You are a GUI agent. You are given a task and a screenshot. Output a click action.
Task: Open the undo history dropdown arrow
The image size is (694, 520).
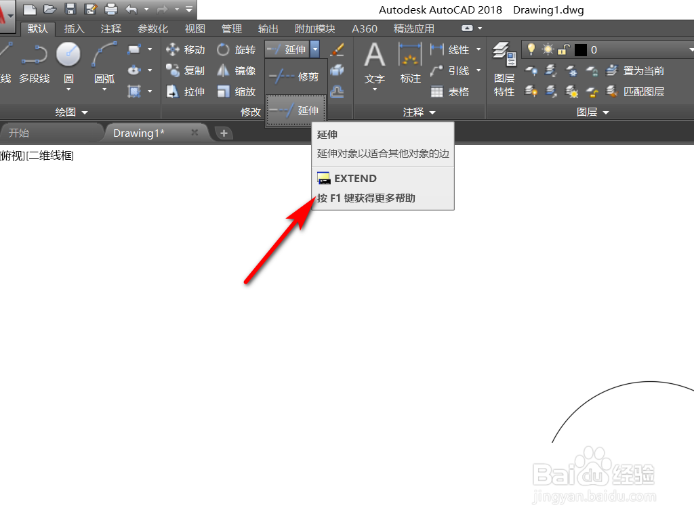[x=146, y=9]
